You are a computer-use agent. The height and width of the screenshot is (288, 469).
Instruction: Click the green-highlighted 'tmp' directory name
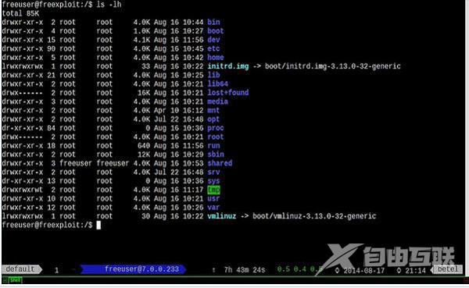coord(213,190)
